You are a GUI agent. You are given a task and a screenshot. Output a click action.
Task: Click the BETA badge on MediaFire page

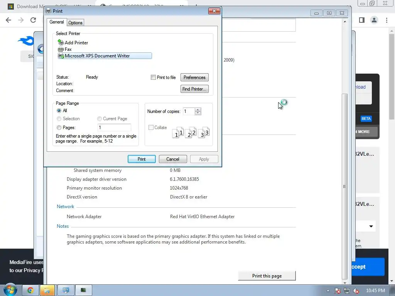366,119
